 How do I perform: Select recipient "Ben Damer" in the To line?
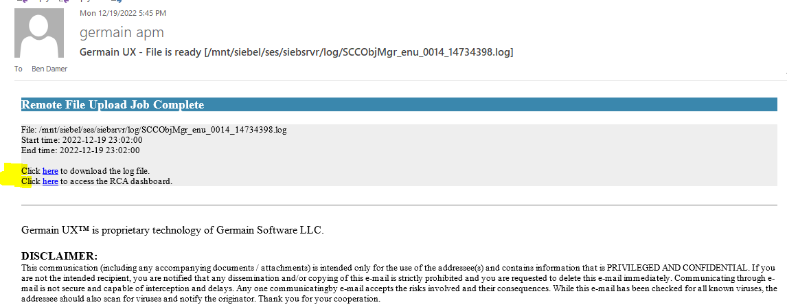click(x=49, y=69)
